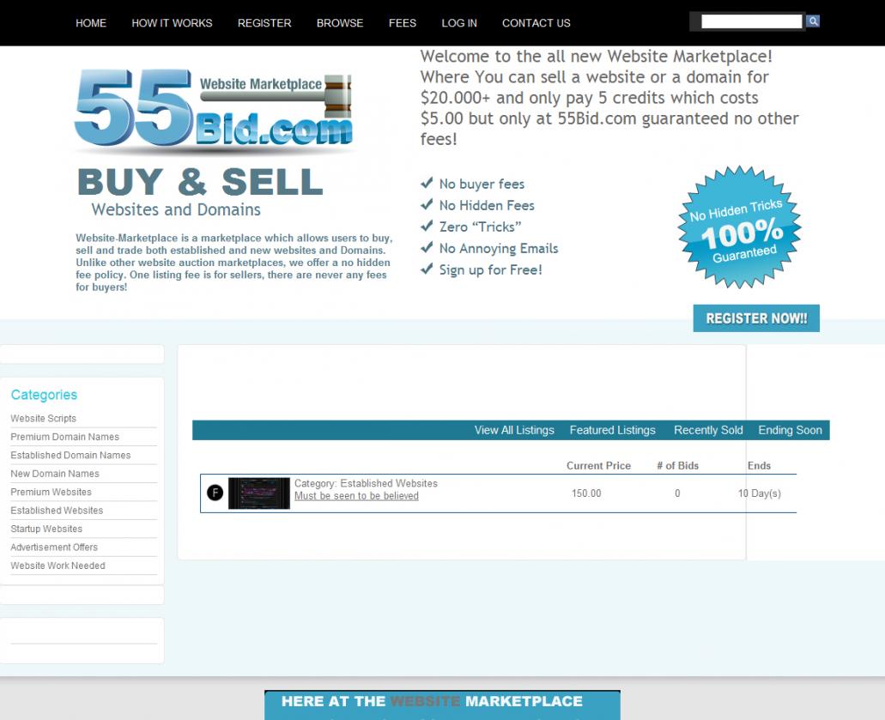This screenshot has width=885, height=720.
Task: Click the 150.00 price value
Action: coord(586,493)
